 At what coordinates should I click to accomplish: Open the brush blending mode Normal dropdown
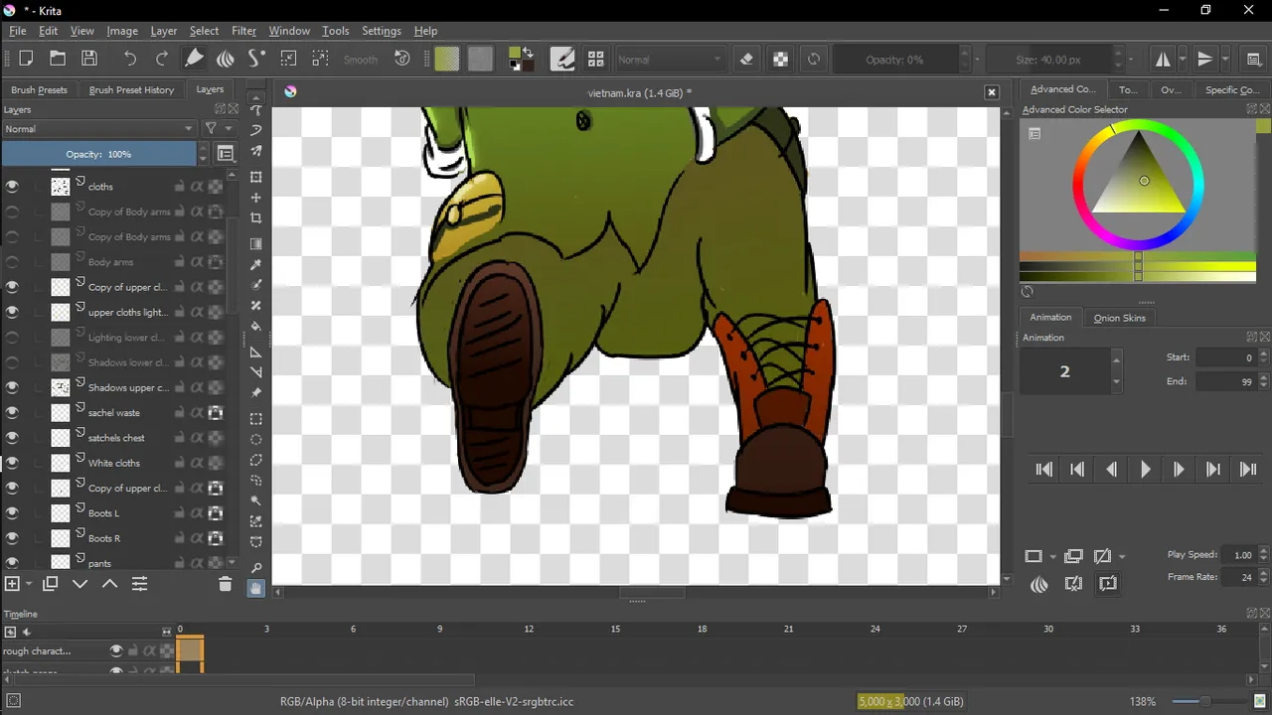670,60
